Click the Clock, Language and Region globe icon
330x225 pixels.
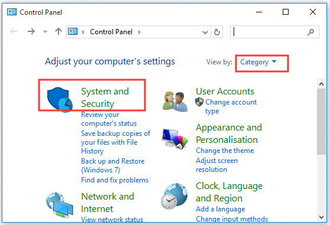tap(174, 196)
